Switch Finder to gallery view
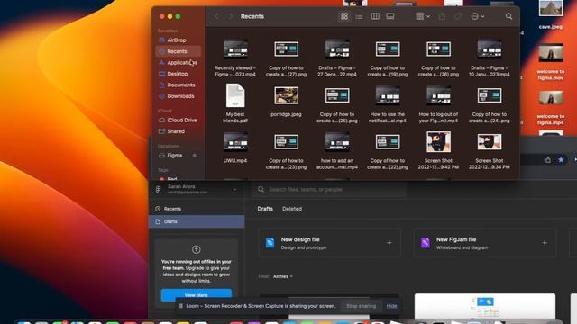This screenshot has height=324, width=577. click(x=390, y=16)
